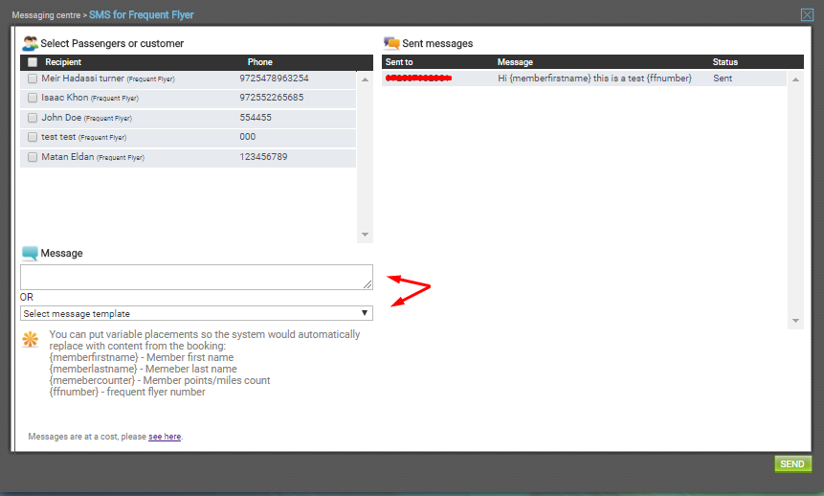The width and height of the screenshot is (824, 496).
Task: Open the 'see here' cost link
Action: click(165, 437)
